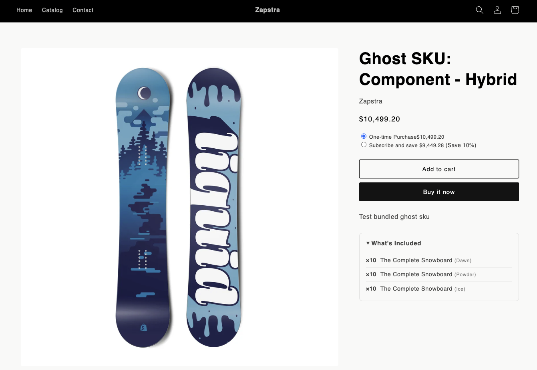
Task: Click the Zapstra site title
Action: (x=267, y=10)
